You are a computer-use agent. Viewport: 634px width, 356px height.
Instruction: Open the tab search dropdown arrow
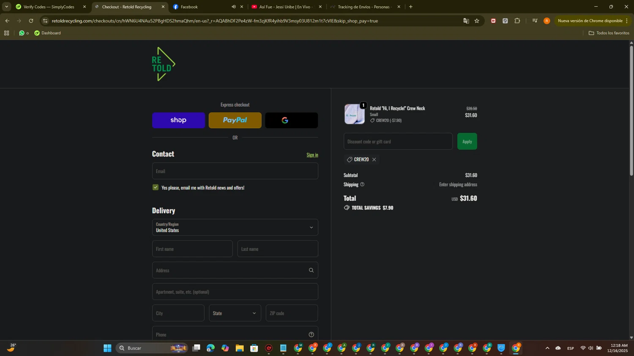6,7
